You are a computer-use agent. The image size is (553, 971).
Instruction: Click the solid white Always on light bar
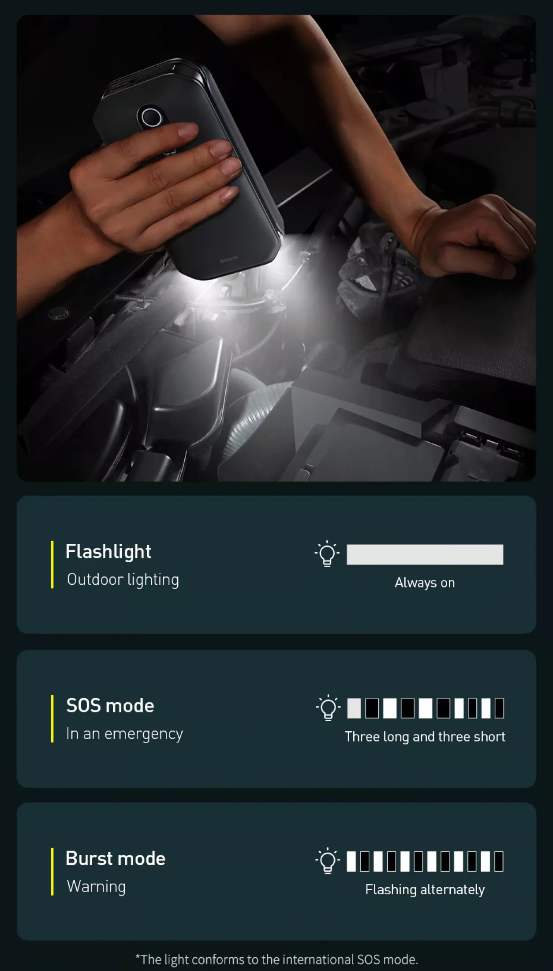425,554
